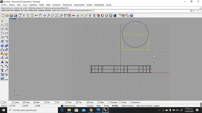202x113 pixels.
Task: Undo the last action with the Undo arrow
Action: (x=36, y=15)
